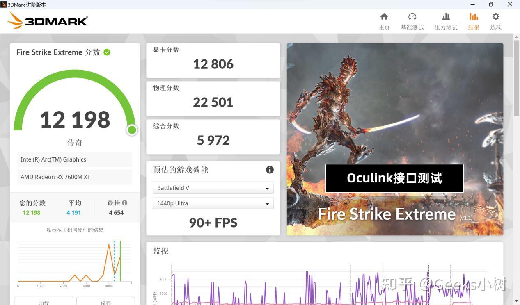Open the Benchmarks (基准测试) gauge icon
The height and width of the screenshot is (305, 520).
point(412,17)
